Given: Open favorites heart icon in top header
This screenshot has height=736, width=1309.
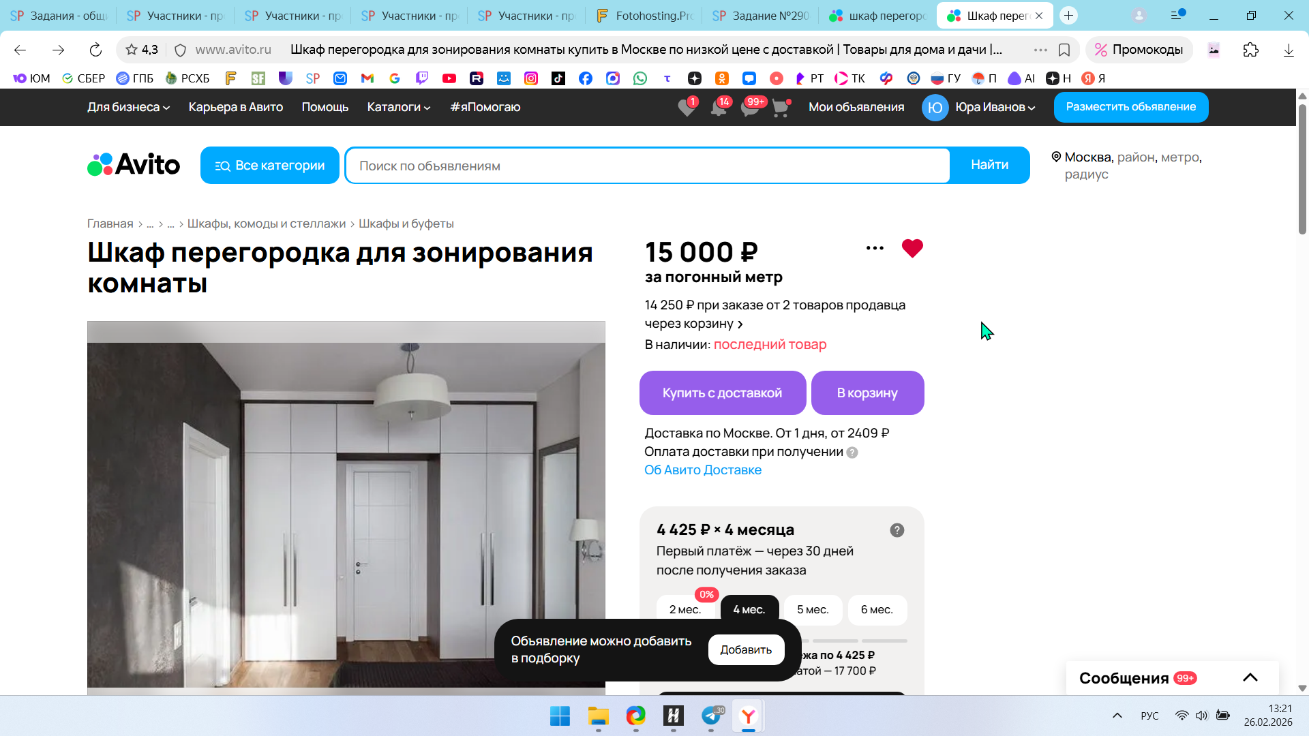Looking at the screenshot, I should (687, 108).
